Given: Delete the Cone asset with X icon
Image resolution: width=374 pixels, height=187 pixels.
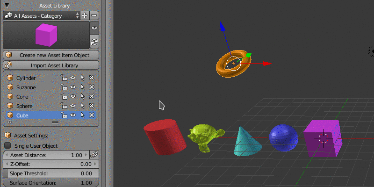Looking at the screenshot, I should click(92, 96).
